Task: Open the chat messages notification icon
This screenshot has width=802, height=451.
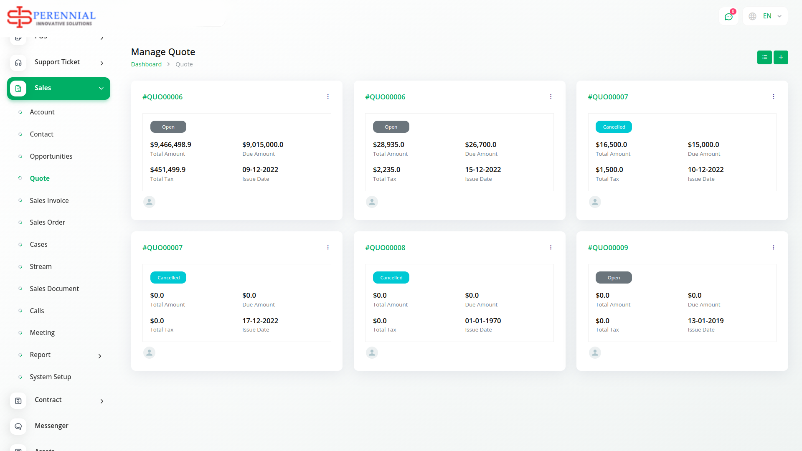Action: tap(728, 17)
